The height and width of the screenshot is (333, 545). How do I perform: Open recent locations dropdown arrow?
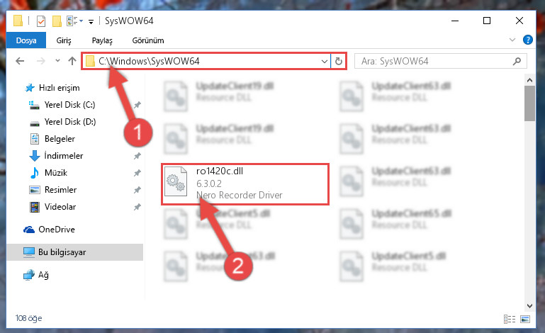pyautogui.click(x=57, y=61)
